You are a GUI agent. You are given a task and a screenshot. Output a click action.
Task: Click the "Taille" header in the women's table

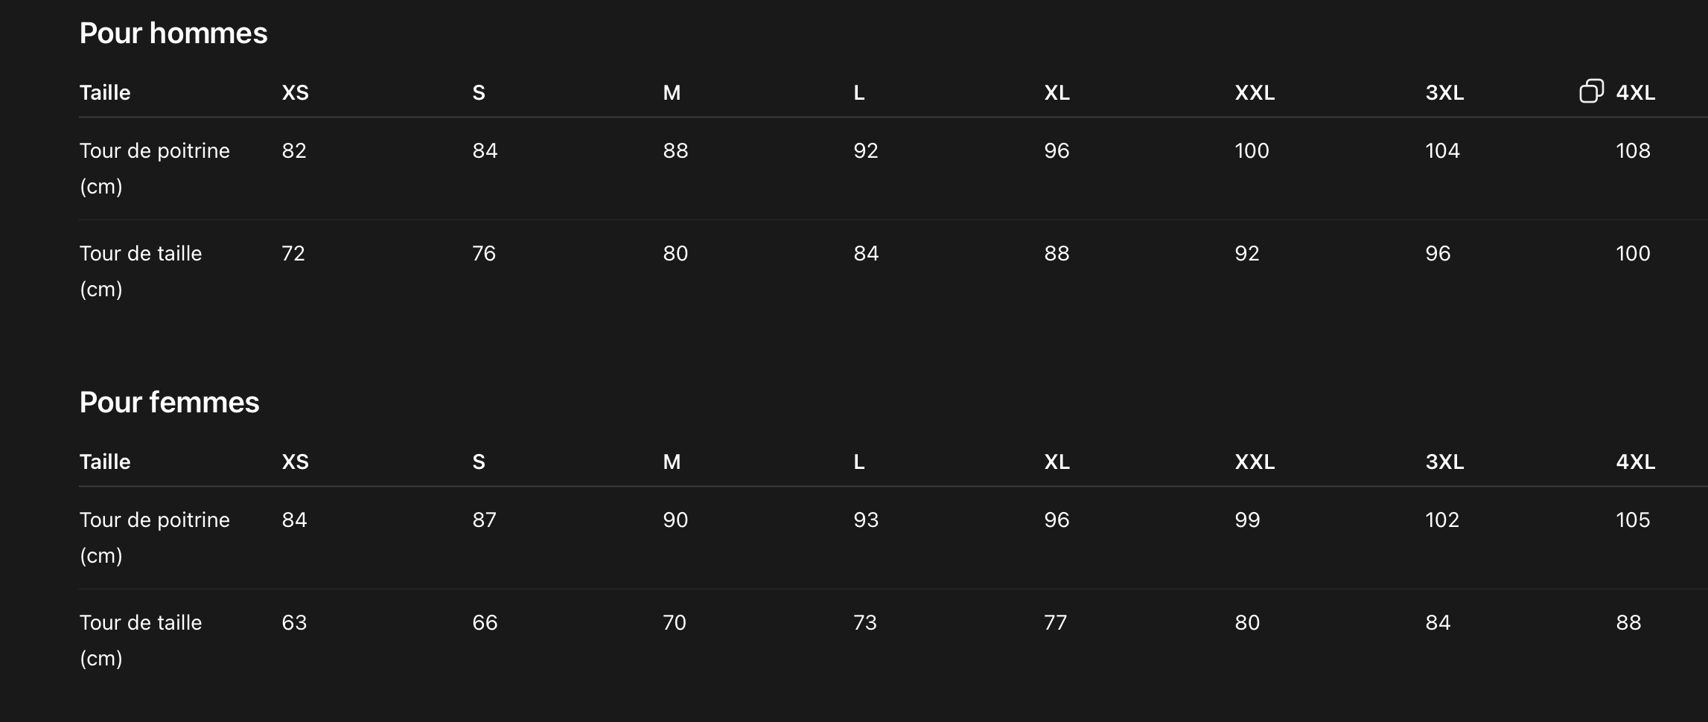click(x=105, y=462)
